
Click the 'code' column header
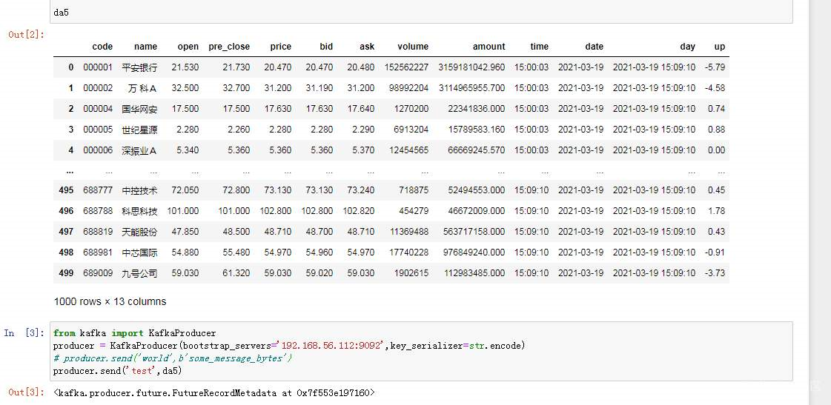click(x=102, y=47)
